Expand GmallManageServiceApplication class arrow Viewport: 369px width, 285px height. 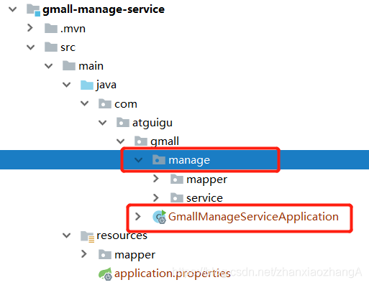tap(138, 217)
